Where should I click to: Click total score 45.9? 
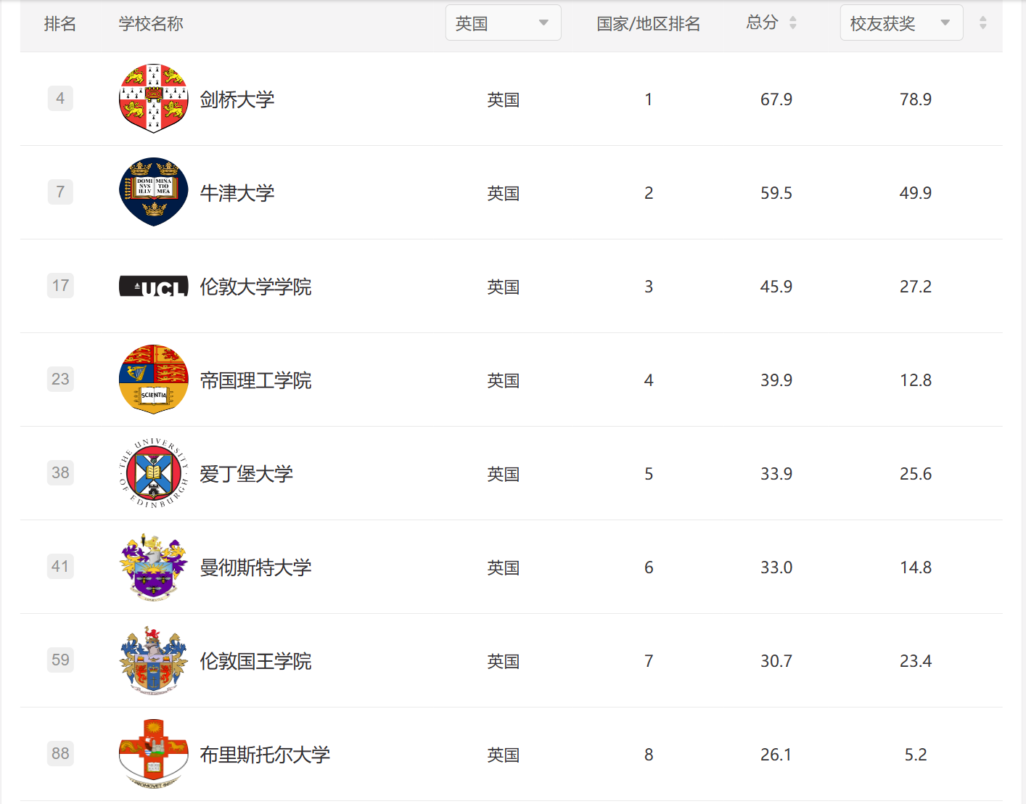(x=776, y=287)
